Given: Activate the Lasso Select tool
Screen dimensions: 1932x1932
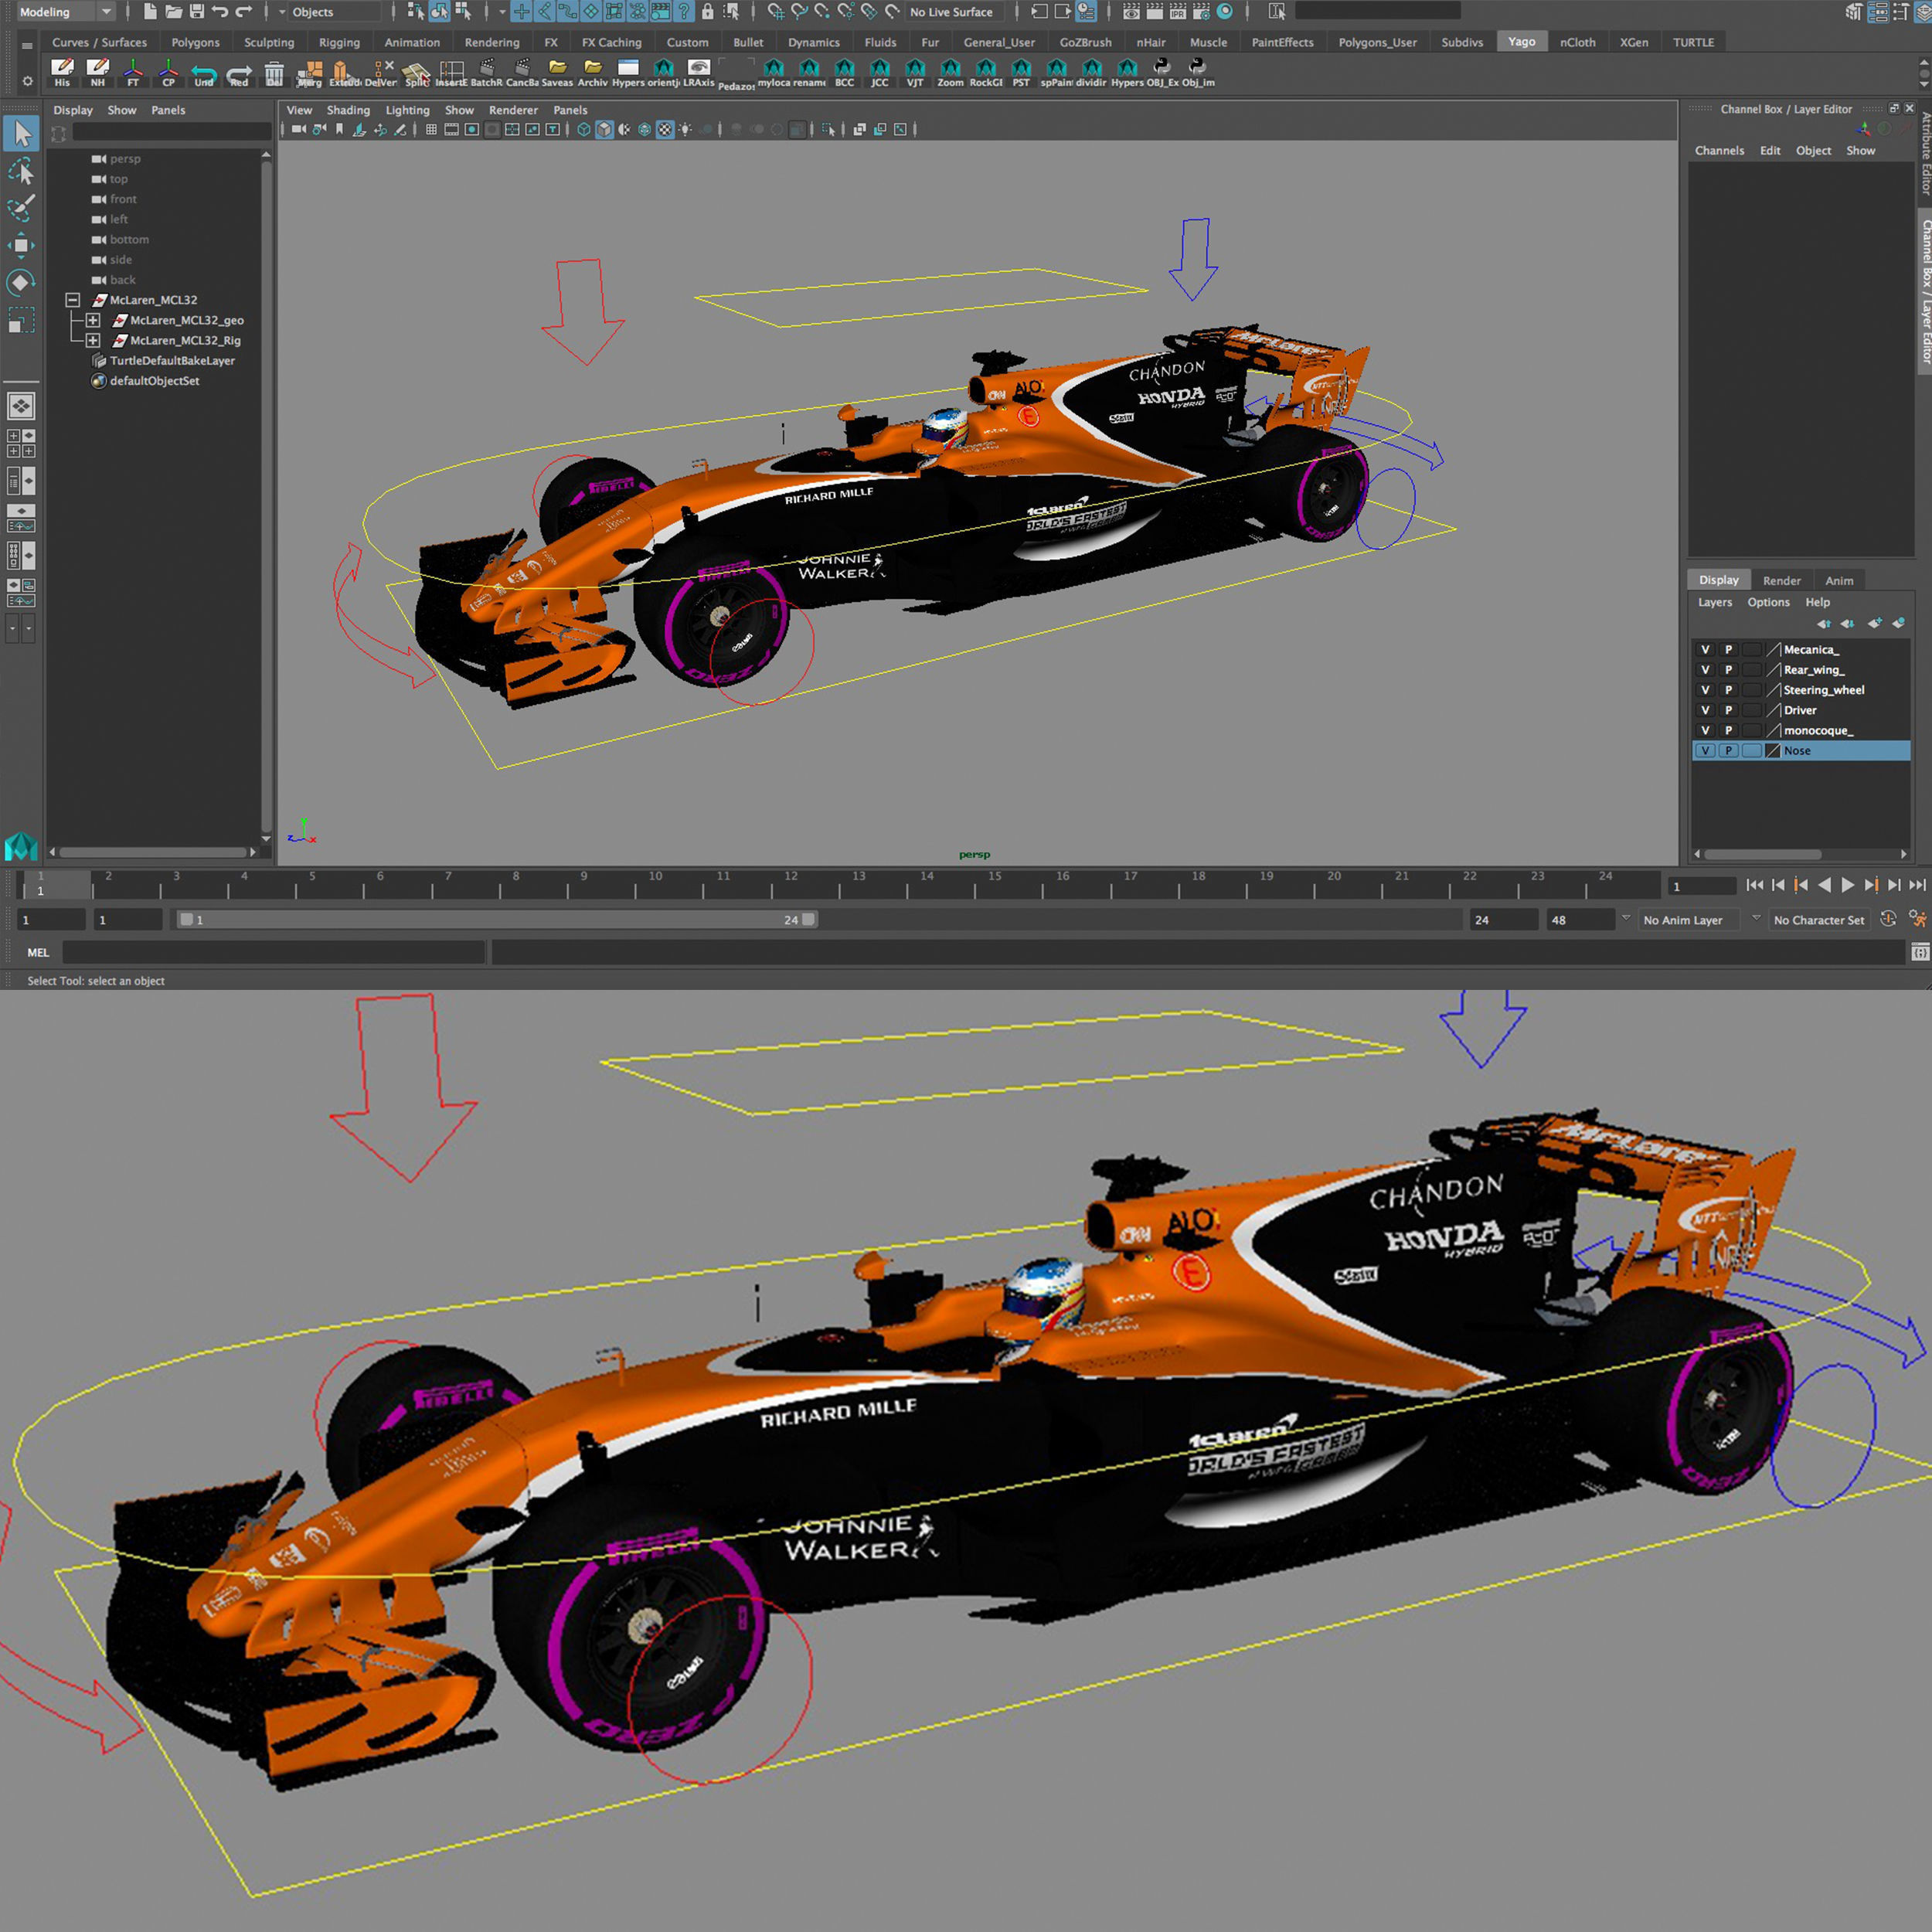Looking at the screenshot, I should (x=21, y=171).
